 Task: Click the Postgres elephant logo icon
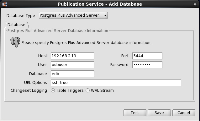click(15, 42)
